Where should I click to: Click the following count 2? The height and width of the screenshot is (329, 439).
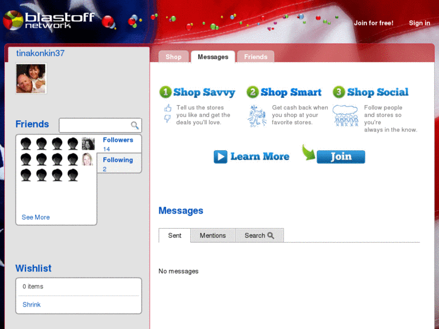click(x=104, y=169)
